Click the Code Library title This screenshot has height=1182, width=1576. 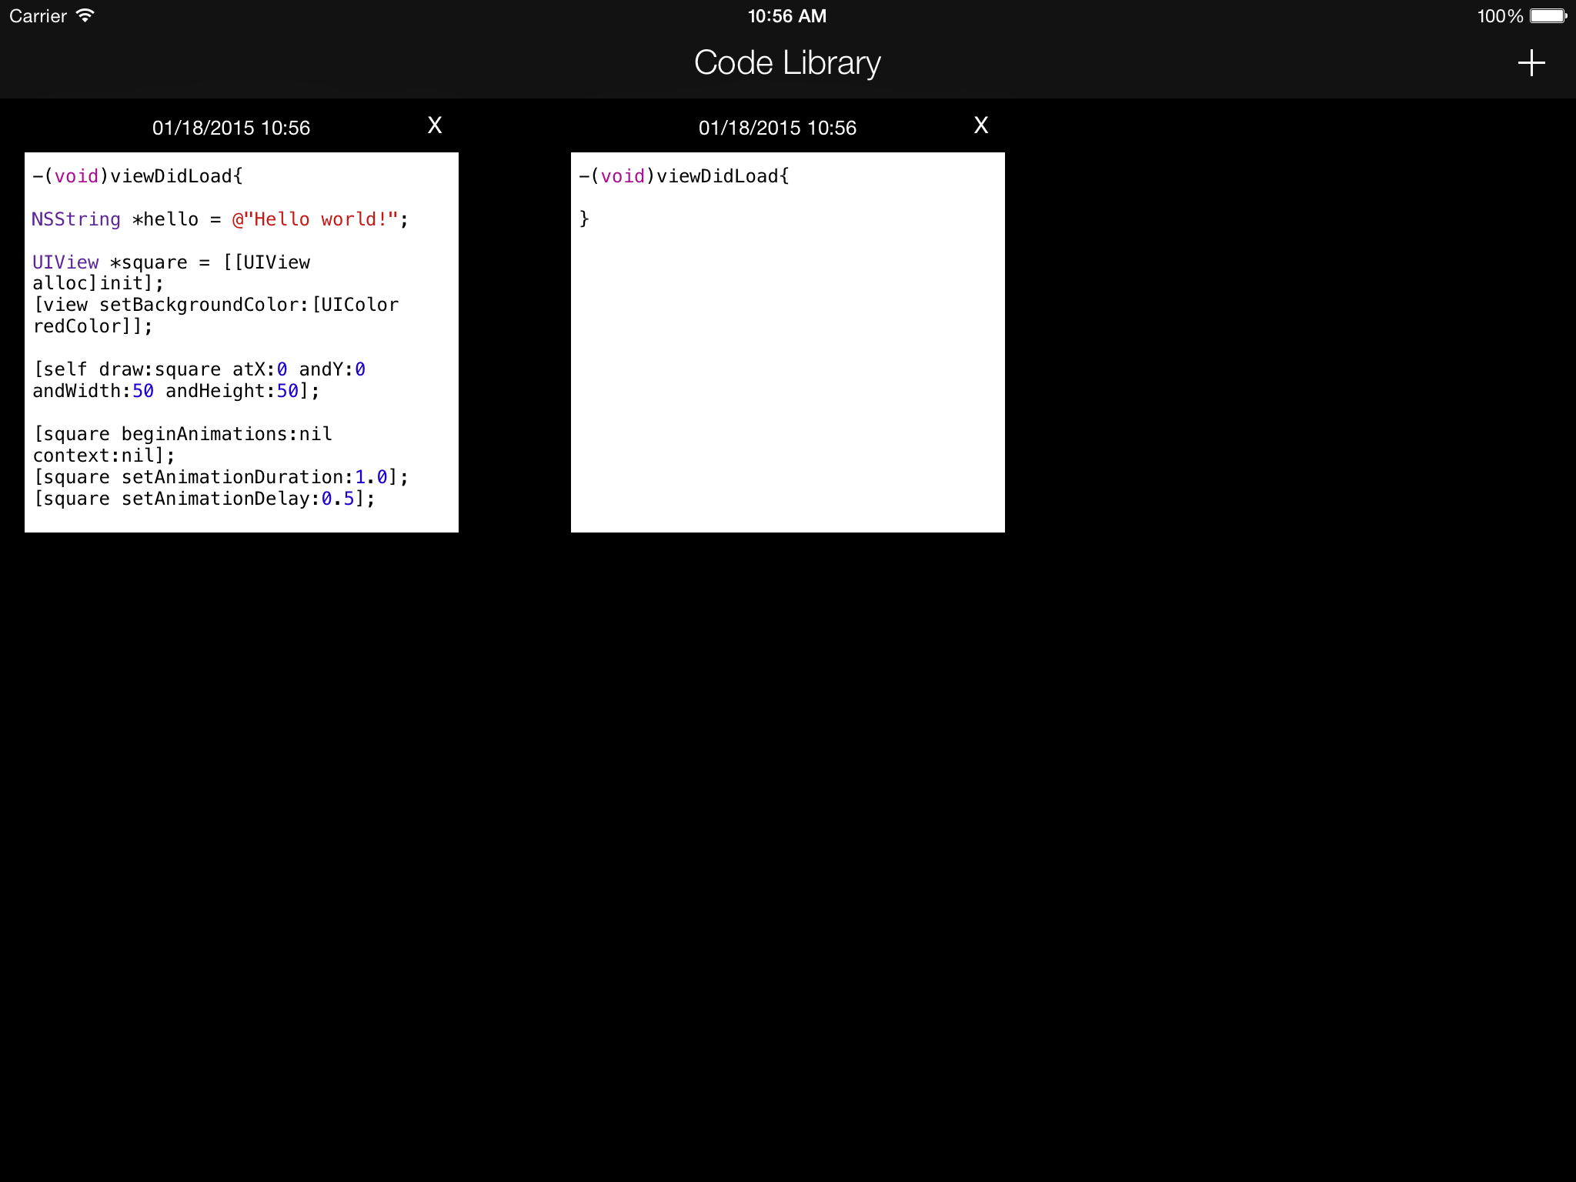pyautogui.click(x=787, y=63)
